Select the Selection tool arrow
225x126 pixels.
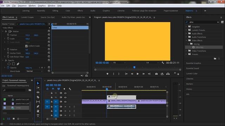pos(38,83)
